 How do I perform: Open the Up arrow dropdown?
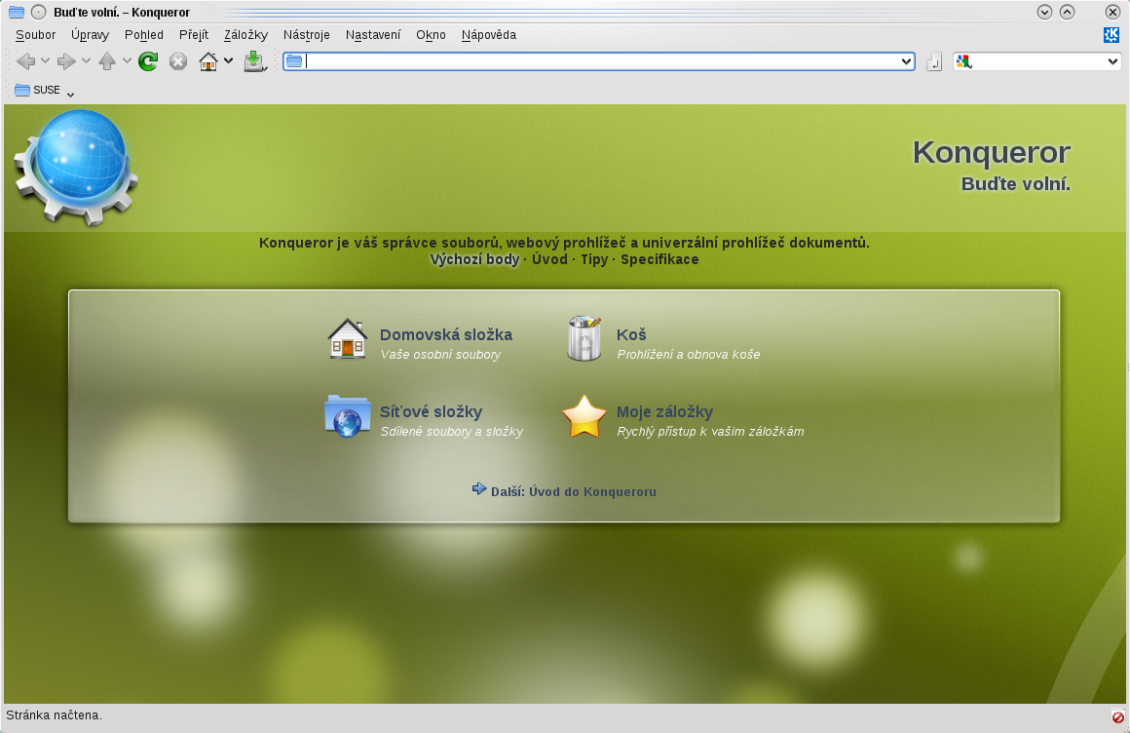pyautogui.click(x=128, y=61)
